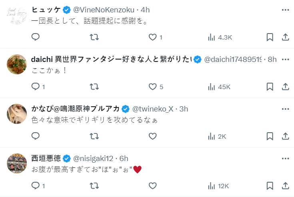Like the tweet by かなぴ@鳴潮原神ブルアカ
Screen dimensions: 294x197
tap(152, 136)
